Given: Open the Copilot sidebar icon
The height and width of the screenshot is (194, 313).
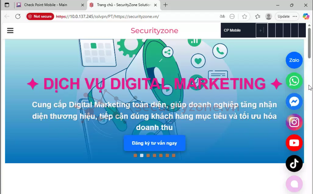Looking at the screenshot, I should pyautogui.click(x=306, y=16).
